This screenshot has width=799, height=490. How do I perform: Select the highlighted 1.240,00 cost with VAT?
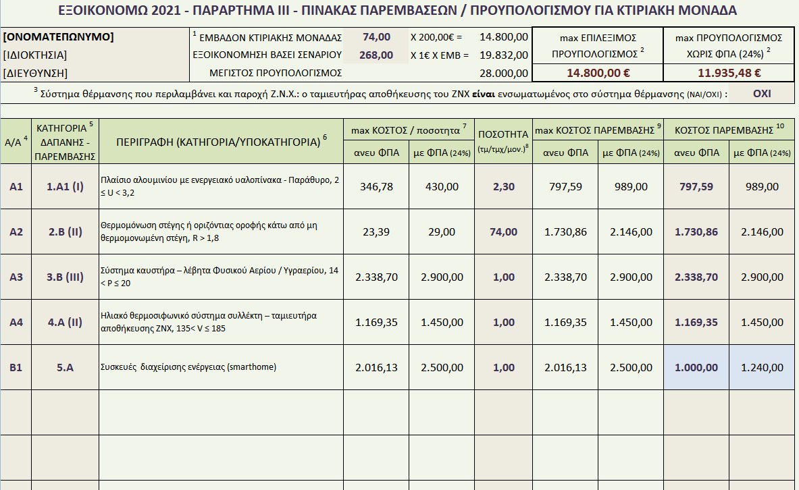pos(762,367)
